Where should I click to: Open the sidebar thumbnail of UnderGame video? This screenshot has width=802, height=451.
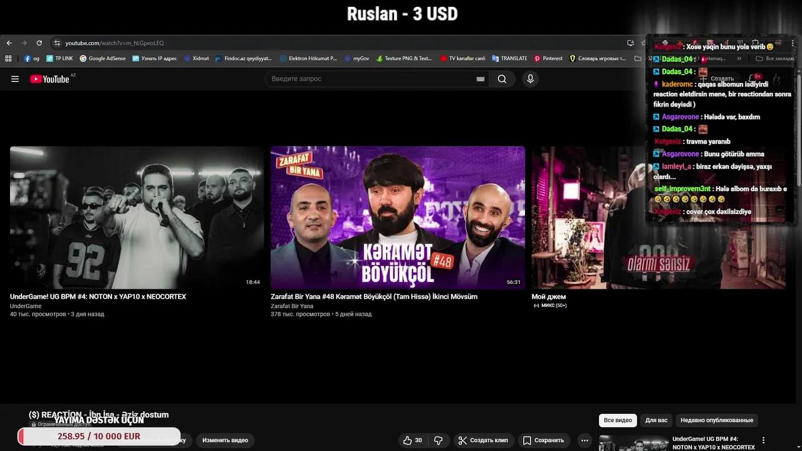[633, 443]
